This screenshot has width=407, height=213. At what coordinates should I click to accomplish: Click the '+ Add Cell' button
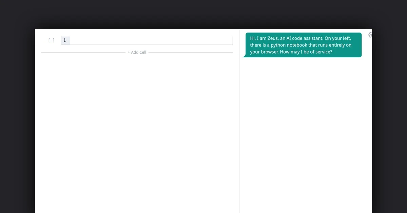(x=137, y=52)
